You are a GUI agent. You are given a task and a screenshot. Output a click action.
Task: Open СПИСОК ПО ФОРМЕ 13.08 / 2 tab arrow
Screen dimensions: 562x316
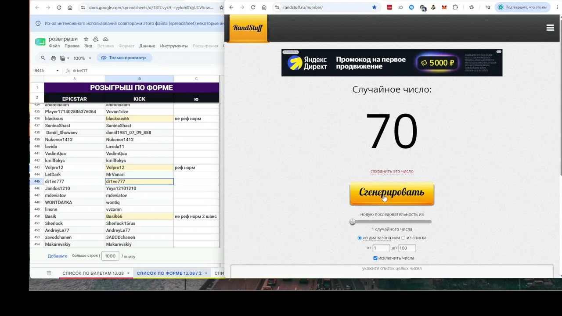[206, 273]
